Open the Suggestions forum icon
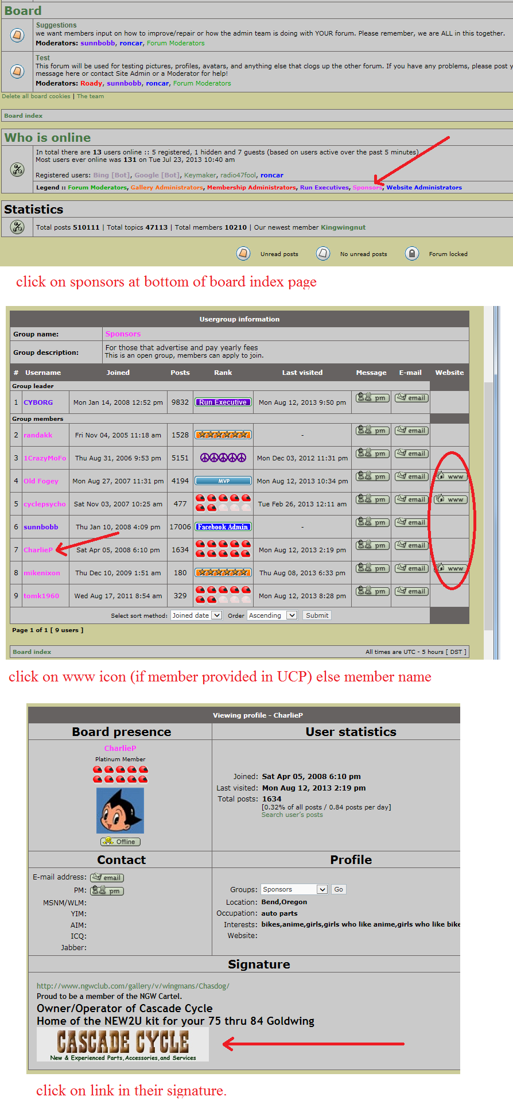Screen dimensions: 513x1108 [17, 35]
